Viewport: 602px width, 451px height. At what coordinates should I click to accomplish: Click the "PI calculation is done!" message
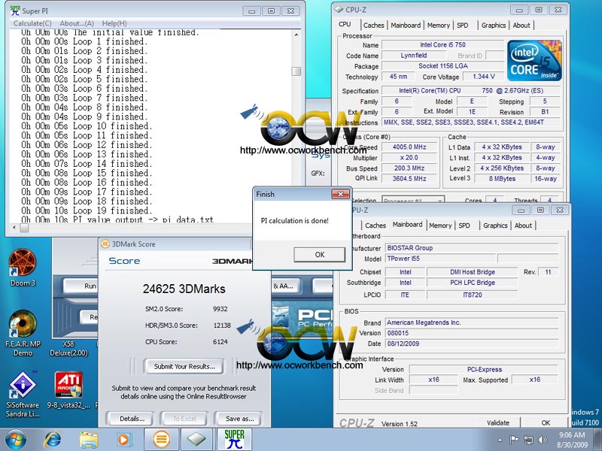point(294,220)
